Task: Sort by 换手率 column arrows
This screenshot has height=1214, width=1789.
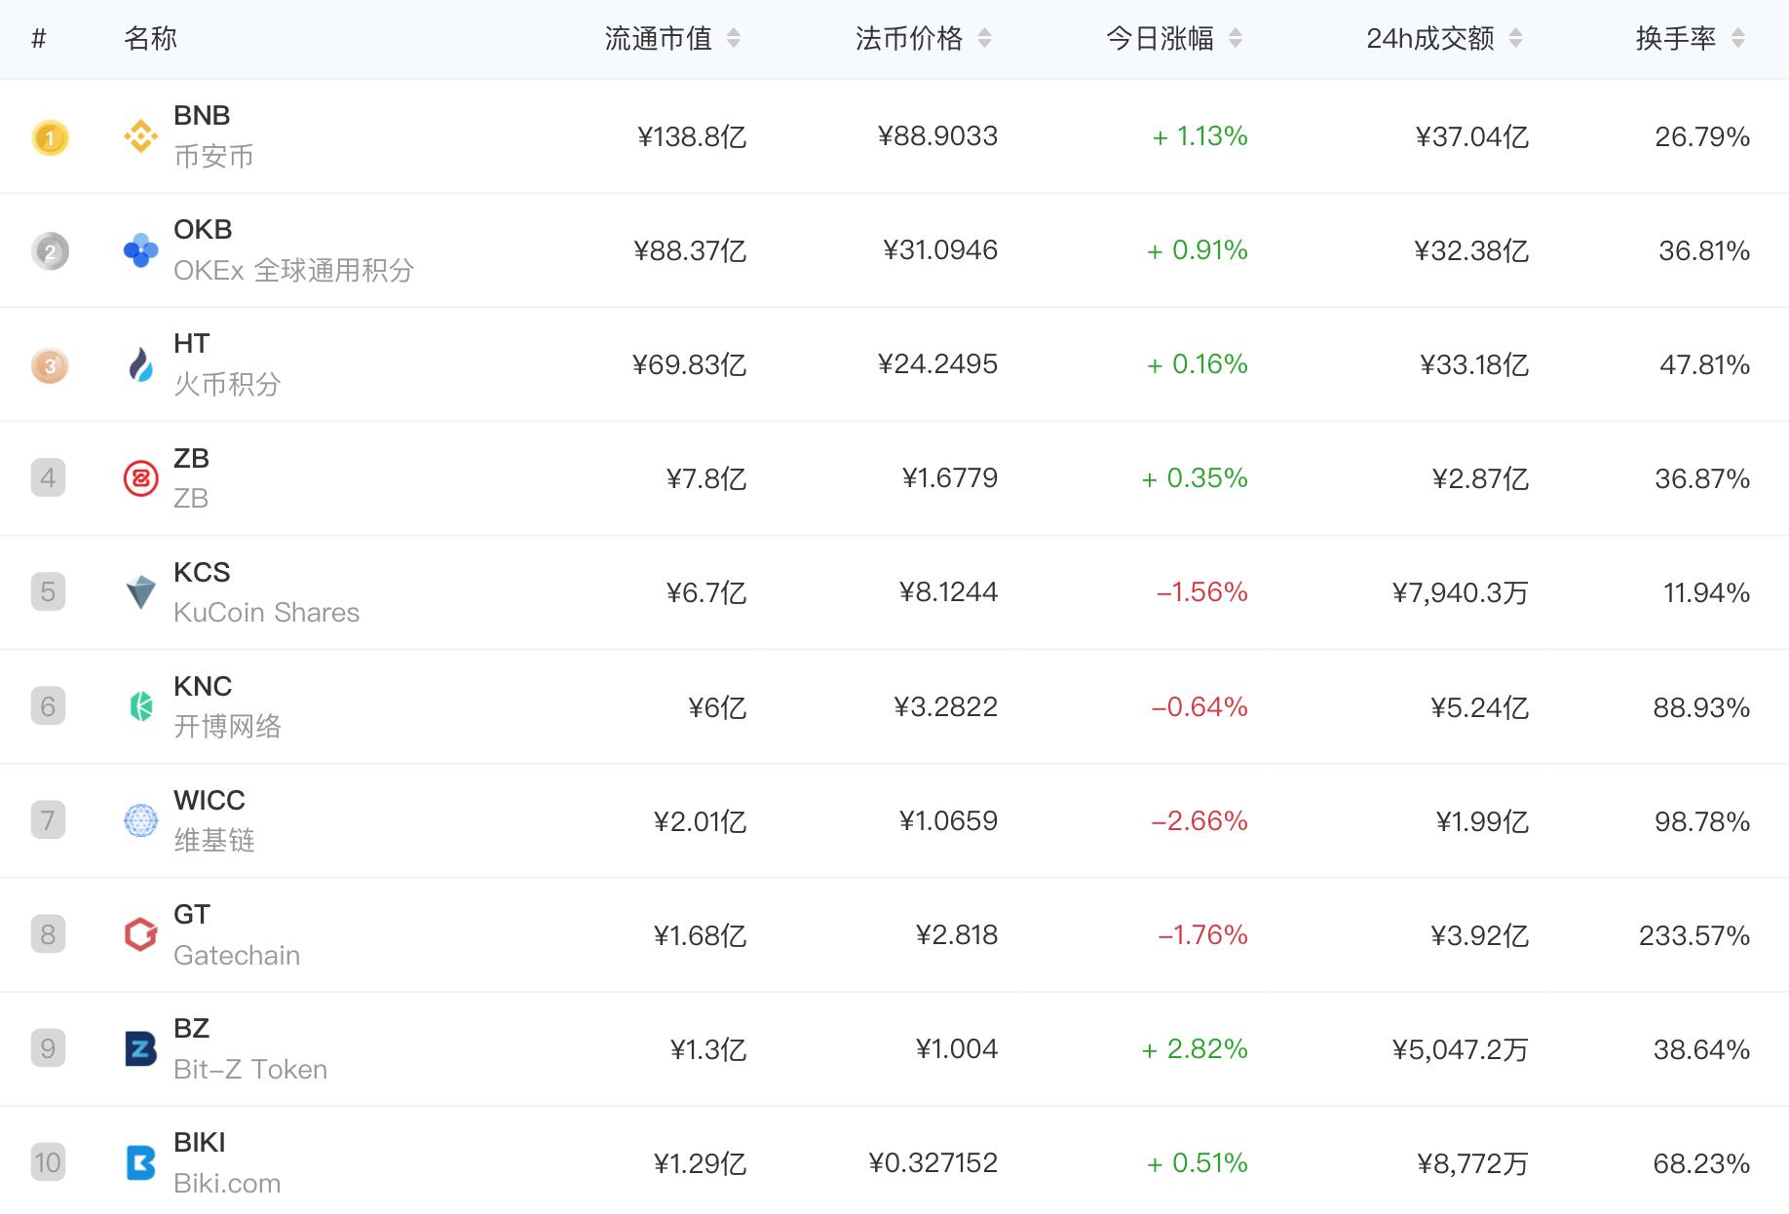Action: [x=1738, y=39]
